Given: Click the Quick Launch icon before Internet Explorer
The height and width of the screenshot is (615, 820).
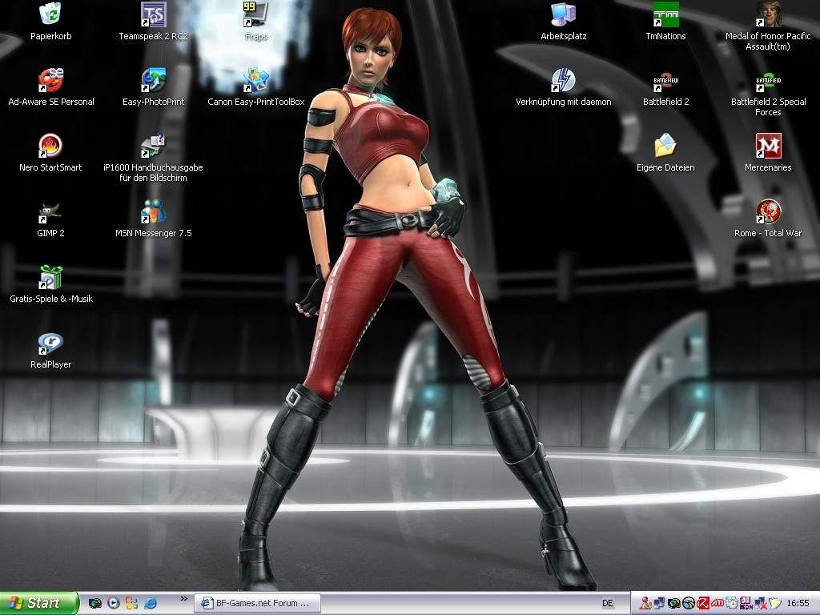Looking at the screenshot, I should point(131,603).
